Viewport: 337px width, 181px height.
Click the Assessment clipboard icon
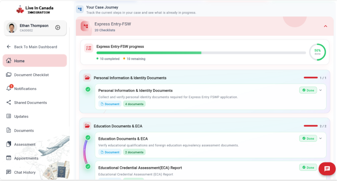[x=8, y=144]
